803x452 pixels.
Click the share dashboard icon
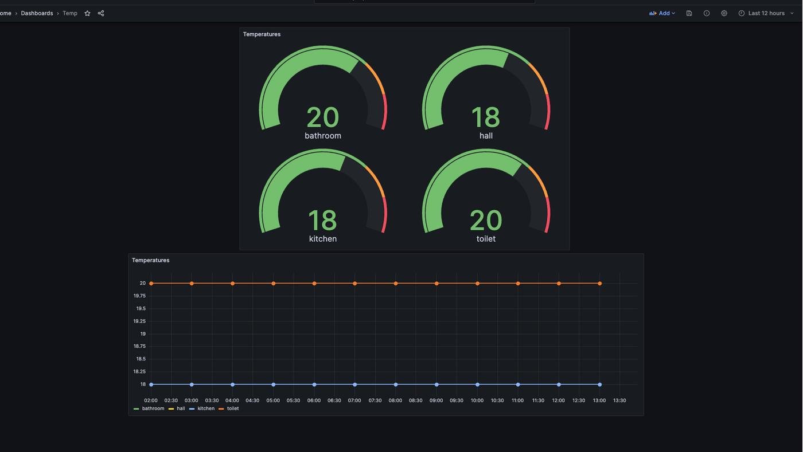tap(101, 13)
